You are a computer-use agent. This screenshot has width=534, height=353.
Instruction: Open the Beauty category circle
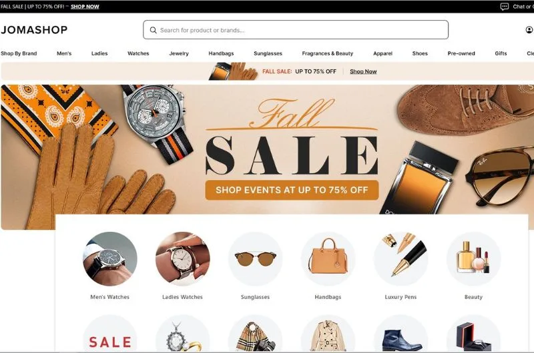[473, 259]
